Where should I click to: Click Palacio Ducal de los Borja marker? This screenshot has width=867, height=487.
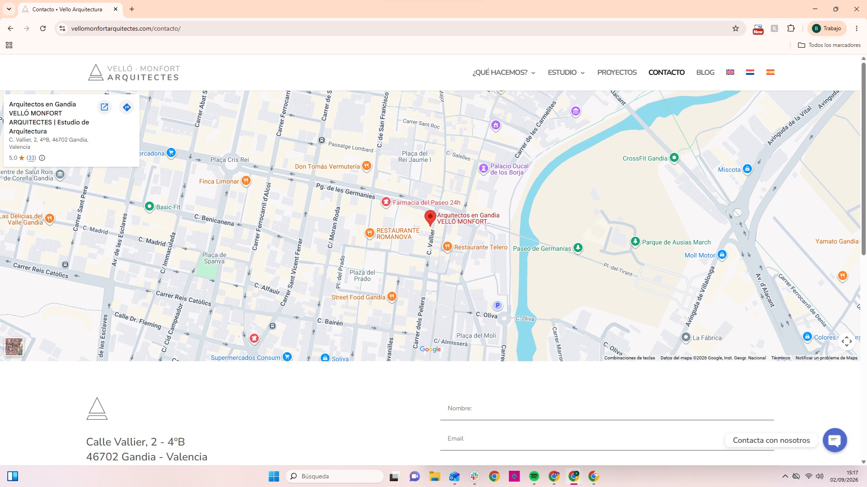point(484,169)
